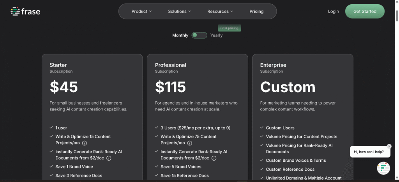Click the Enterprise plan heading
This screenshot has width=399, height=182.
point(273,65)
